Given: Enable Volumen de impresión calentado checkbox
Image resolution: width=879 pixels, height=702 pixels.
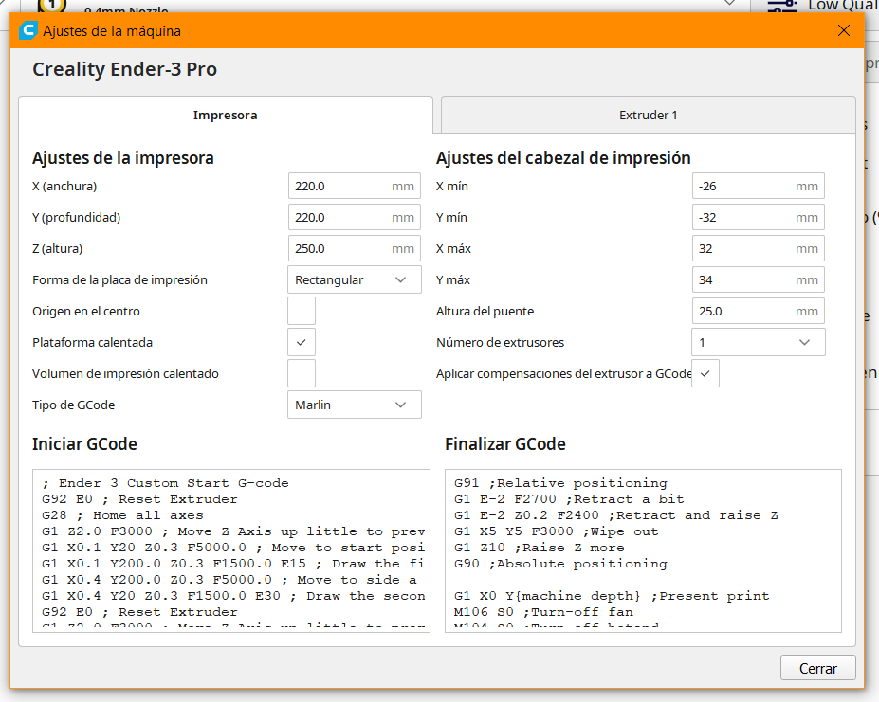Looking at the screenshot, I should click(302, 373).
